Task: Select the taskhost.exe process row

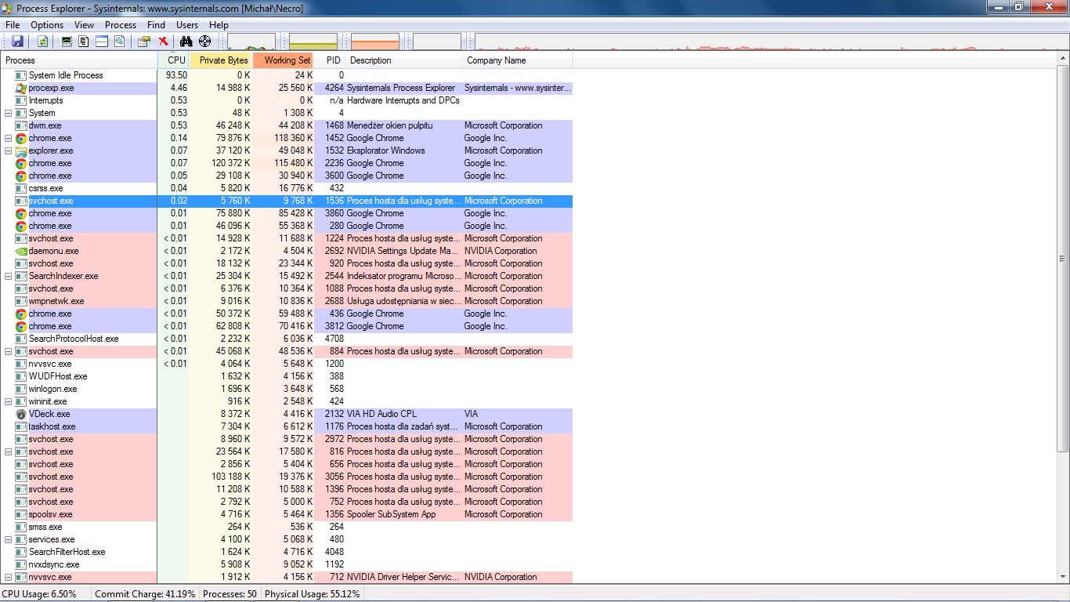Action: point(287,426)
